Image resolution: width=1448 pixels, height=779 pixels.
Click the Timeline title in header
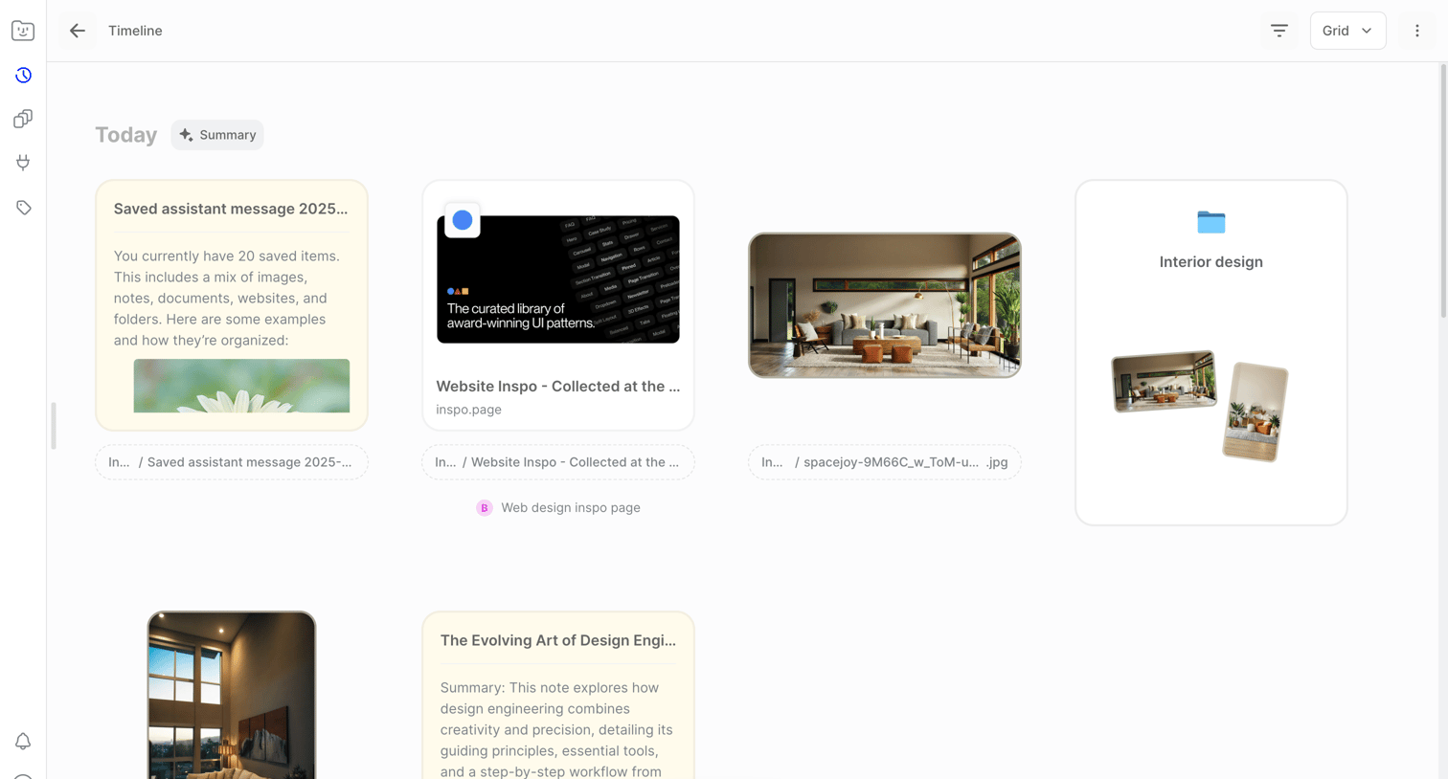pyautogui.click(x=135, y=31)
